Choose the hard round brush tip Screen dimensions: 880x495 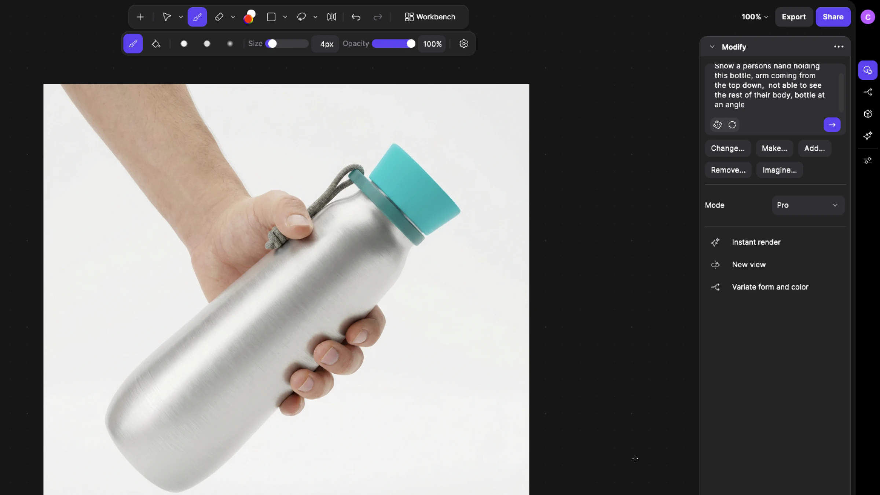pyautogui.click(x=184, y=44)
